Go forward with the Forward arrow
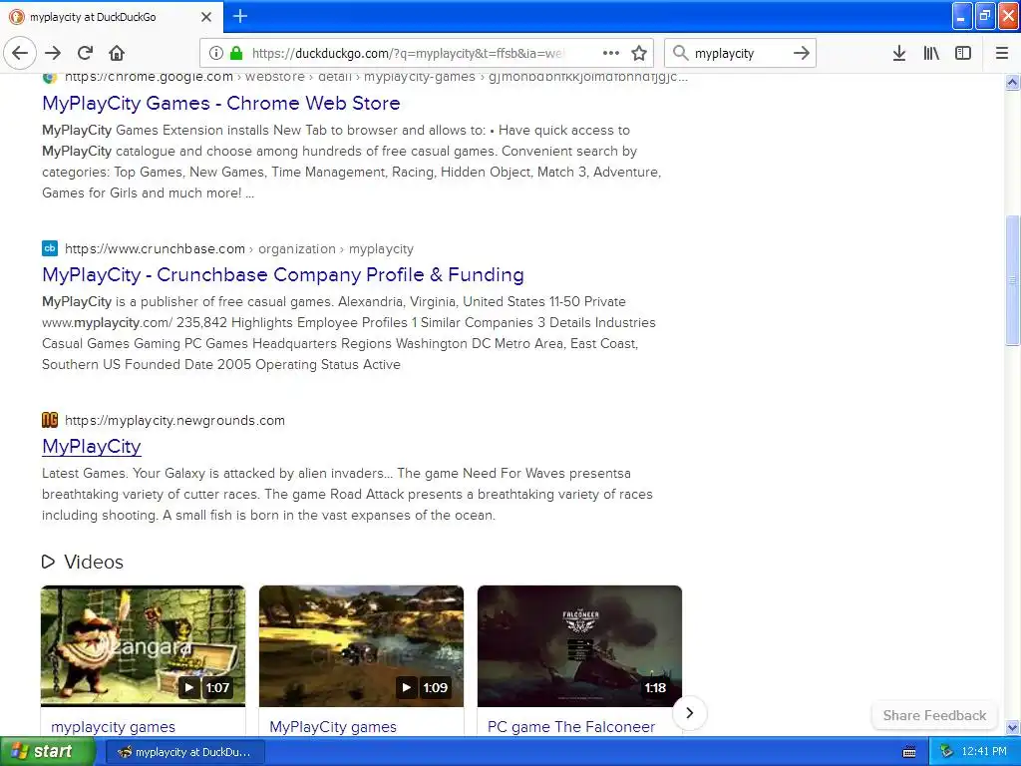 point(53,53)
